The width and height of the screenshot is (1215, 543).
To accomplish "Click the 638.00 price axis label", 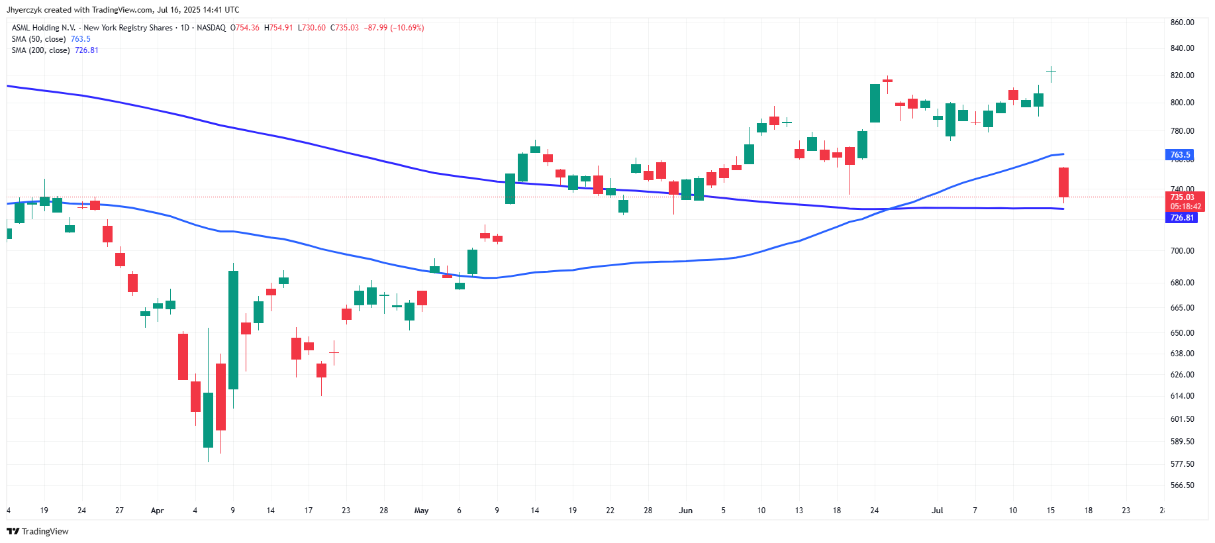I will point(1182,354).
